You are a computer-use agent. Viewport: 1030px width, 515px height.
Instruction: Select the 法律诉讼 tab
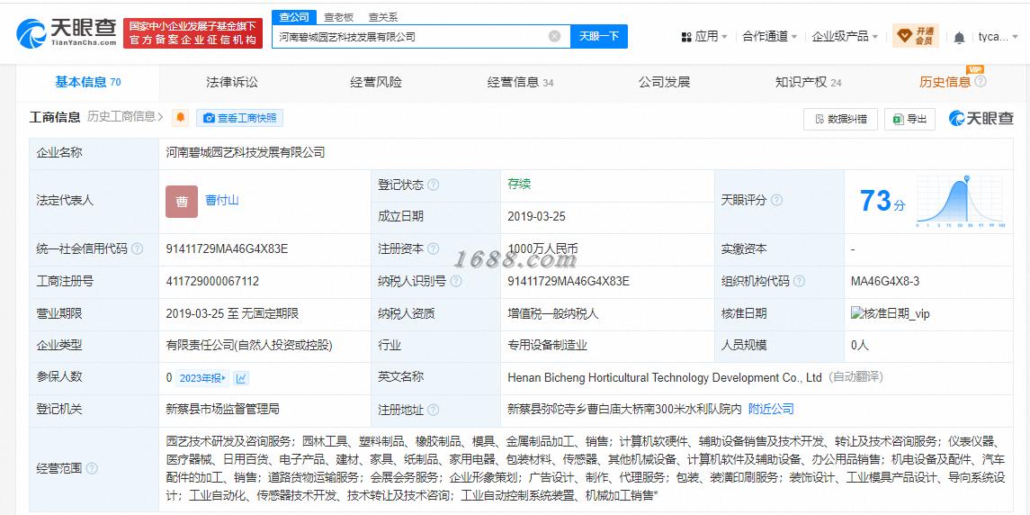tap(232, 82)
